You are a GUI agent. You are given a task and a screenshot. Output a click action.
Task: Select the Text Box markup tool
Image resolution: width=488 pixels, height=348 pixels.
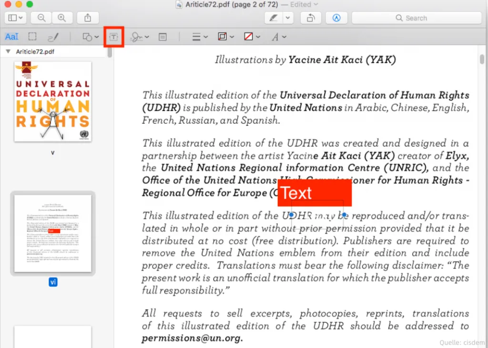coord(113,37)
